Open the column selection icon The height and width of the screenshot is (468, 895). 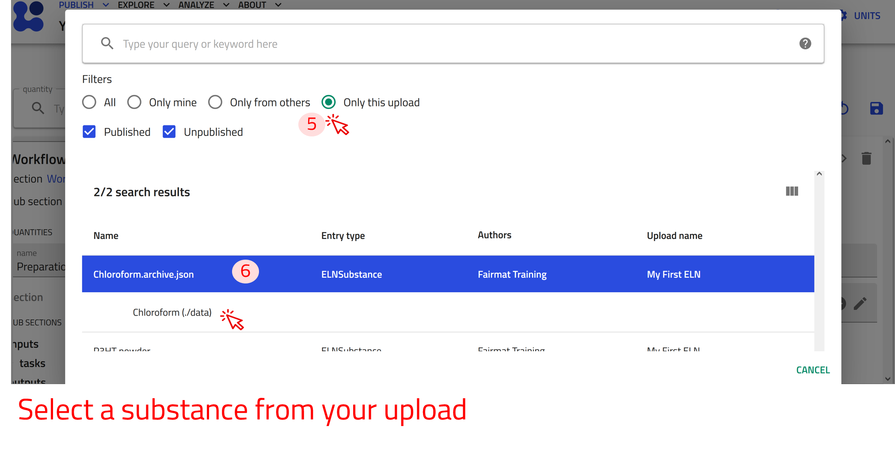792,191
